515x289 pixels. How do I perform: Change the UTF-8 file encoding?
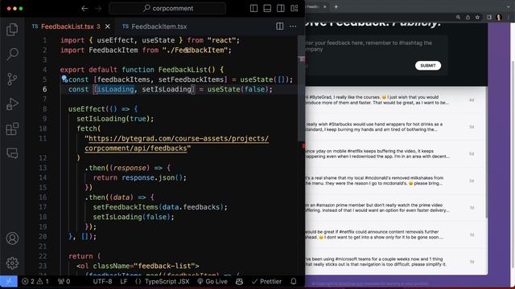tap(102, 281)
